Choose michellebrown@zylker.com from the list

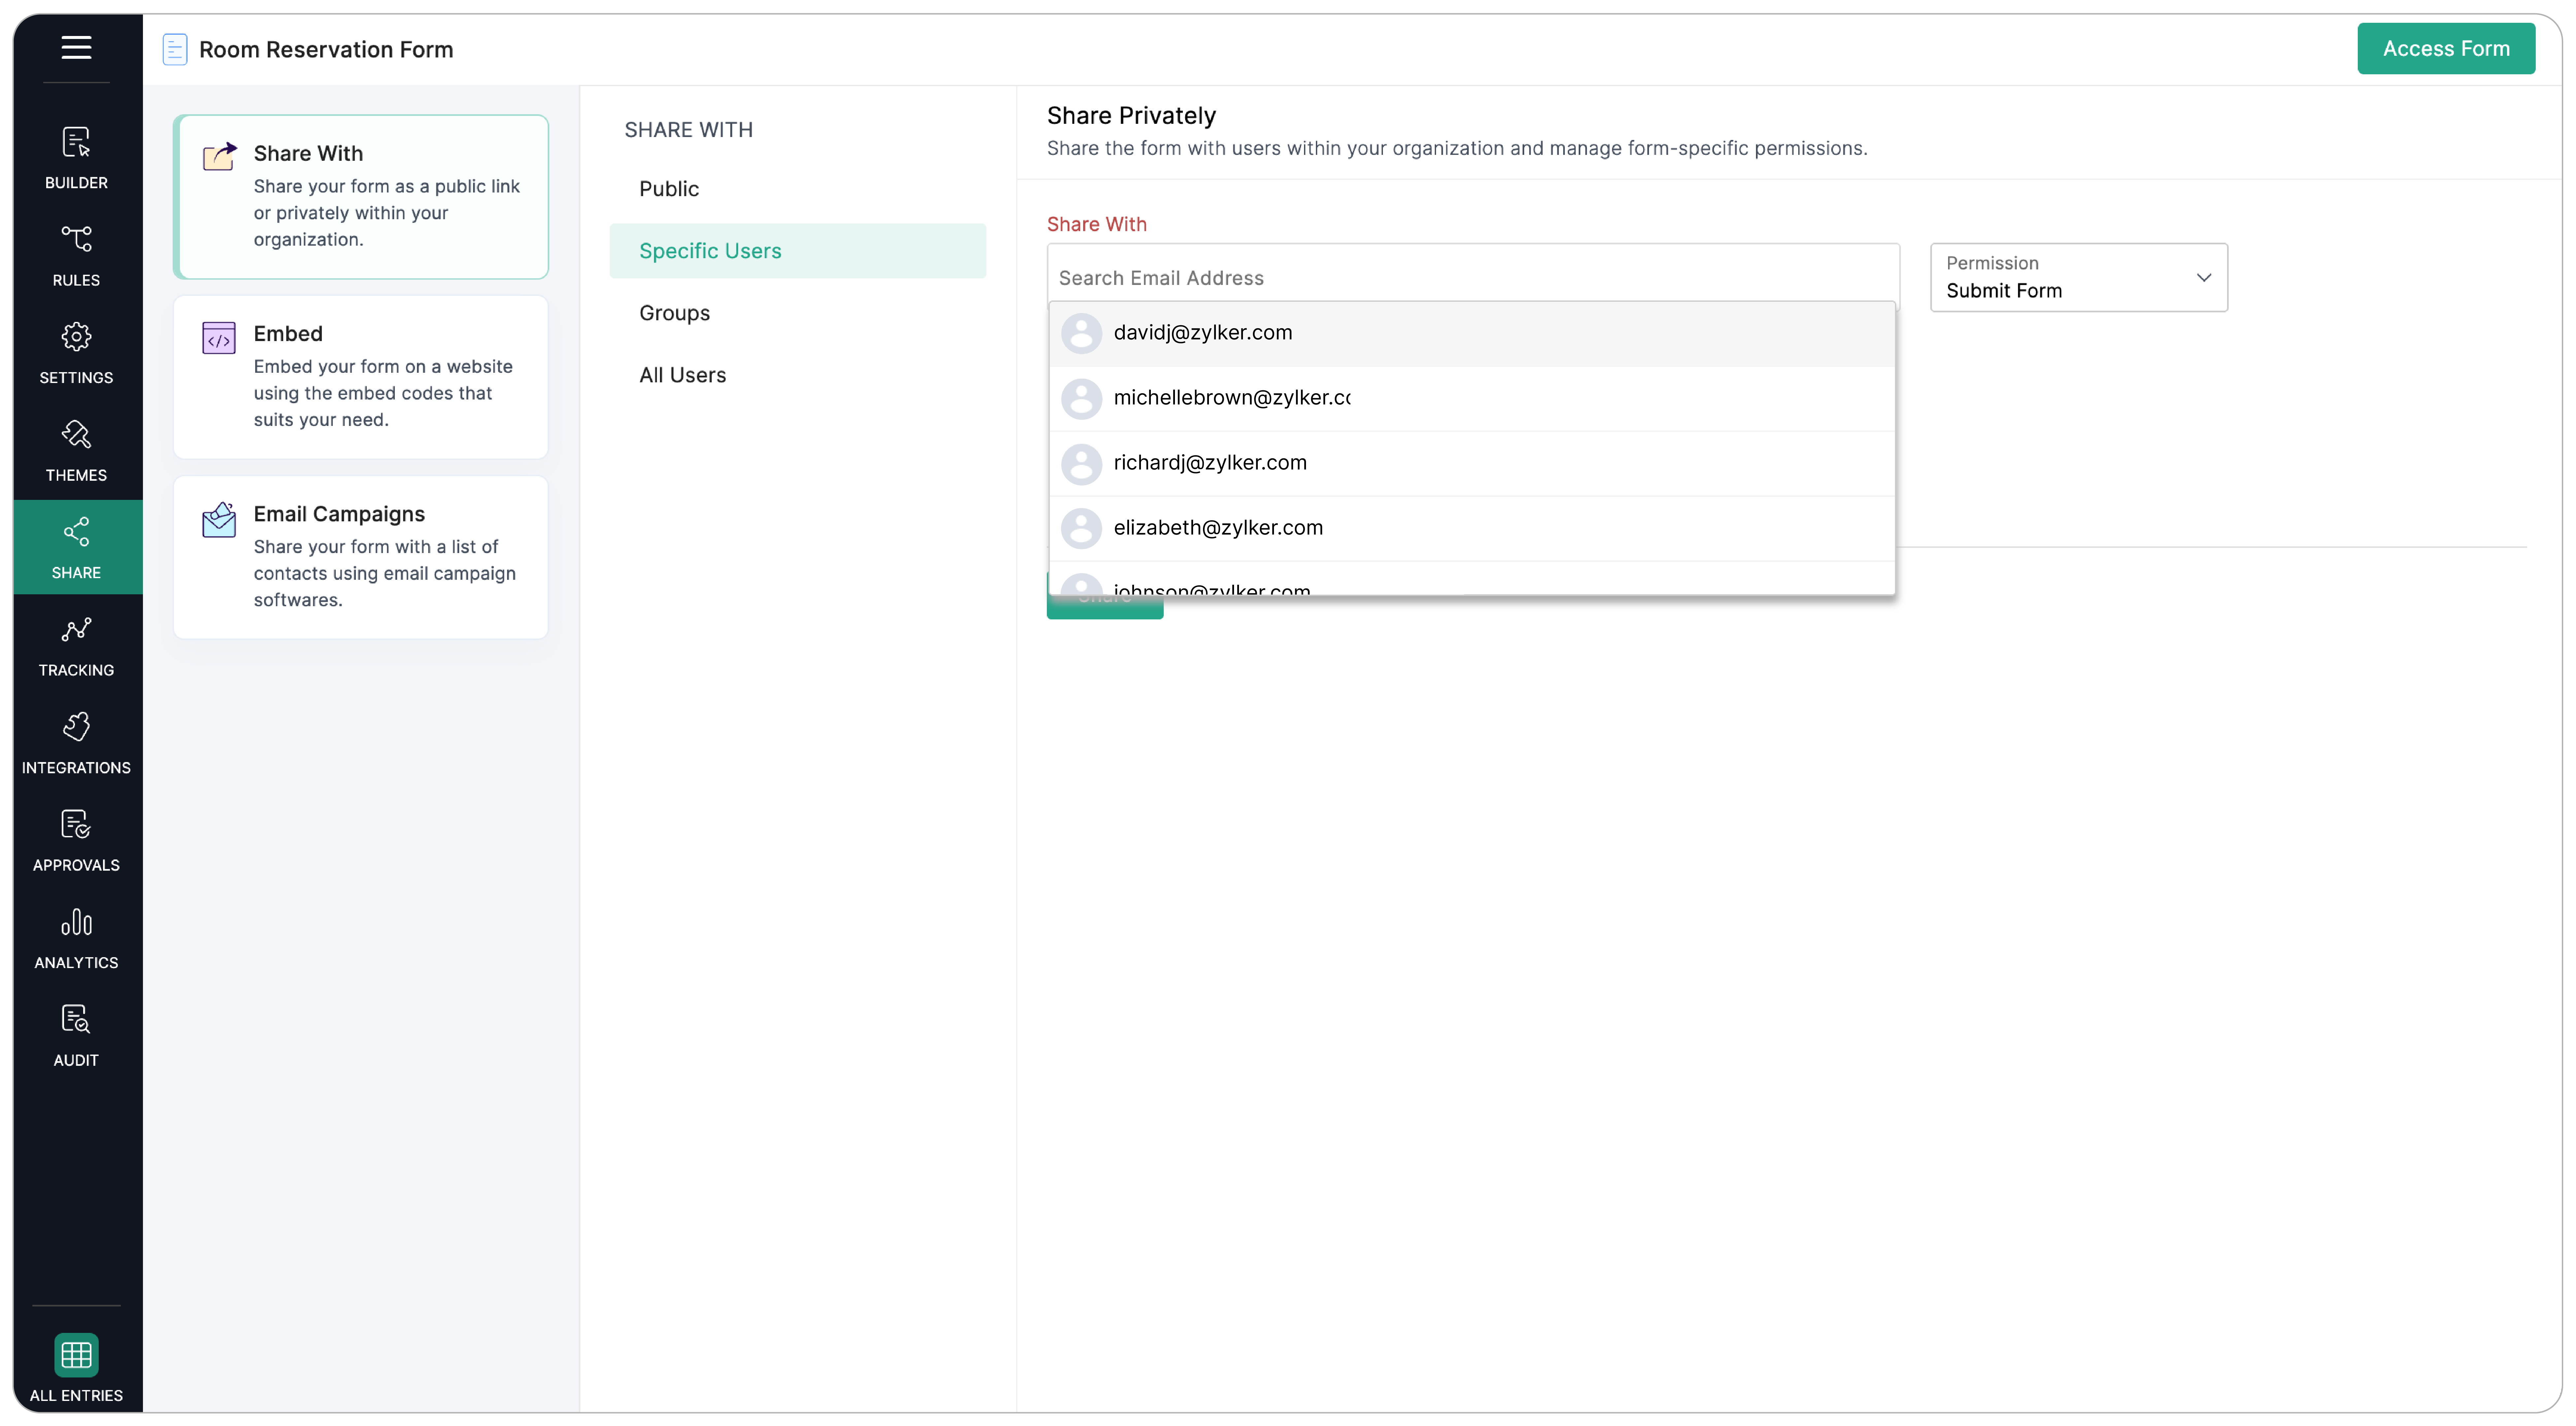1472,398
